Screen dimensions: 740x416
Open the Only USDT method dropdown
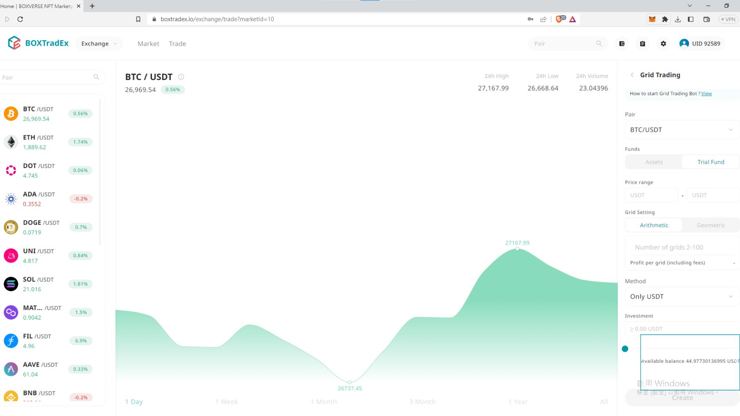tap(681, 297)
